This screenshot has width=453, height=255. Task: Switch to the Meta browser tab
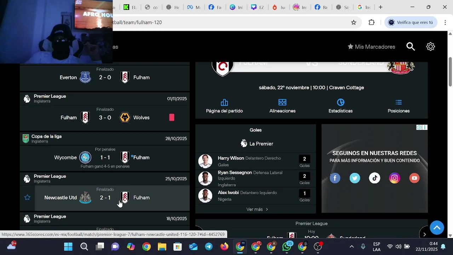[x=193, y=7]
